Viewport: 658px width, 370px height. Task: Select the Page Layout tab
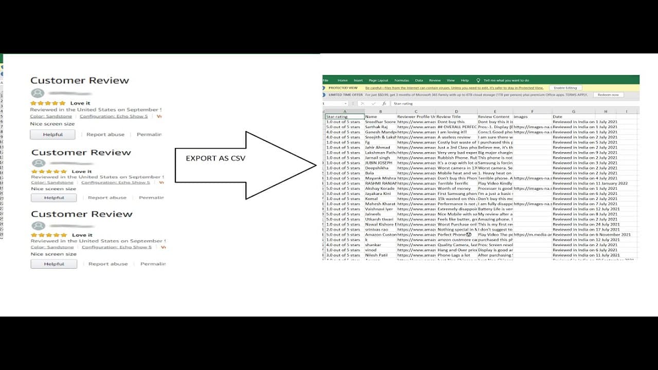(x=378, y=80)
